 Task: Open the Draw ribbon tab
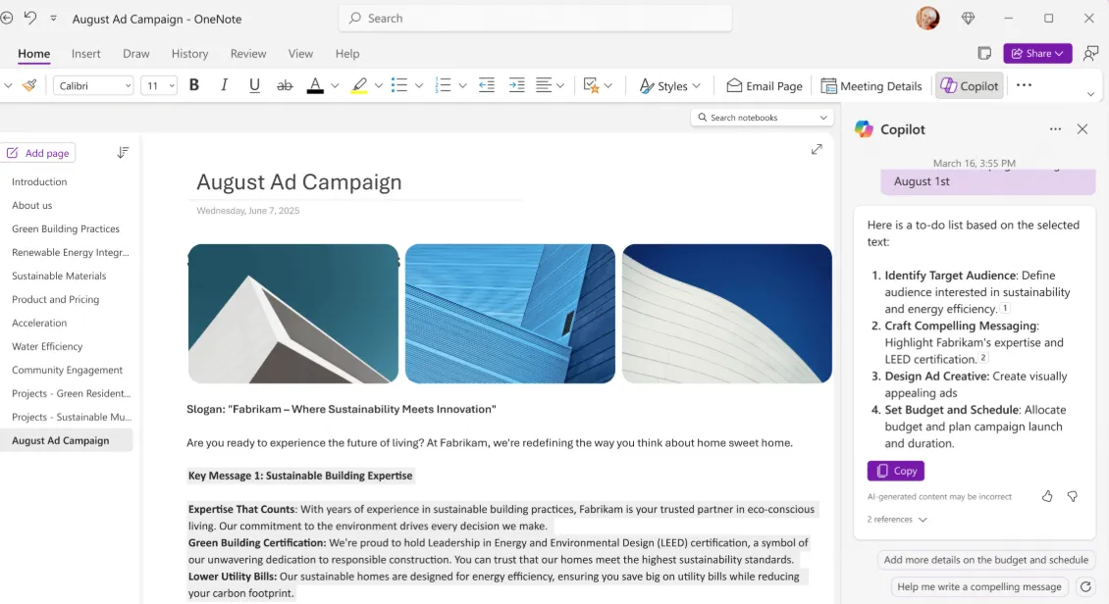click(x=135, y=54)
